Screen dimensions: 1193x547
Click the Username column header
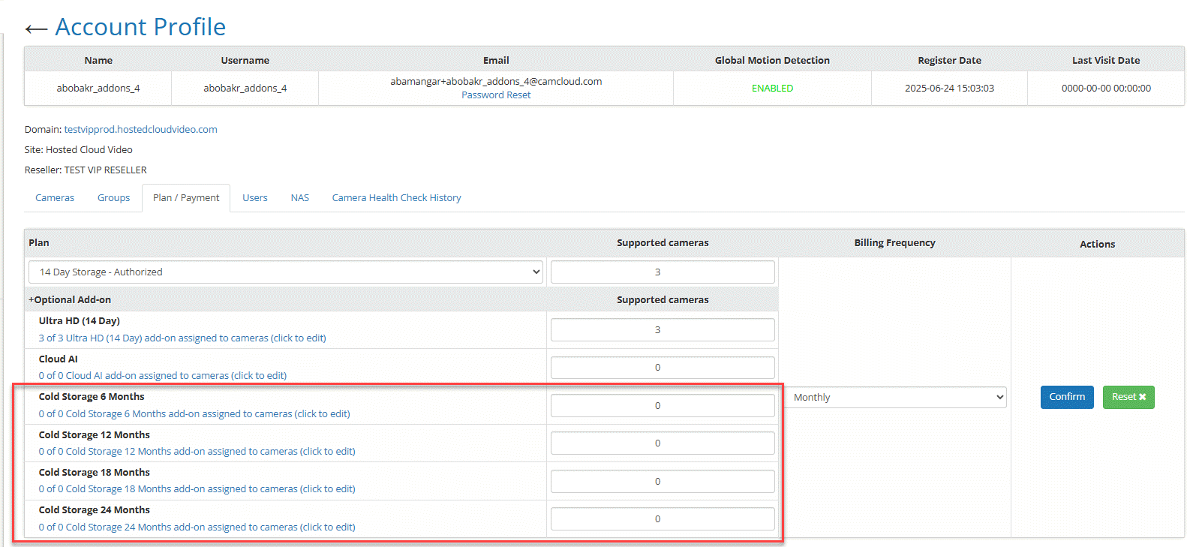(245, 61)
